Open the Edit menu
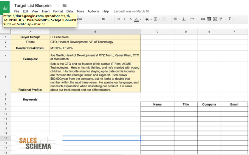249x155 pixels. [25, 11]
